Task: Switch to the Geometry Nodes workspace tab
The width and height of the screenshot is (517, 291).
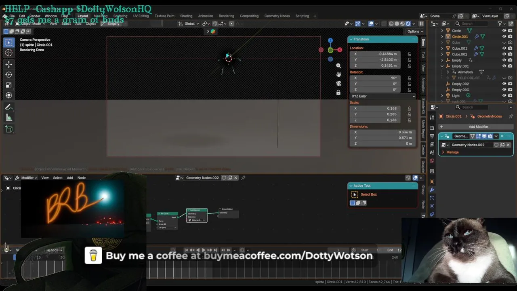Action: [277, 16]
